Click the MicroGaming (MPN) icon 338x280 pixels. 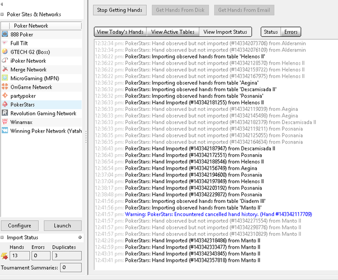coord(5,78)
